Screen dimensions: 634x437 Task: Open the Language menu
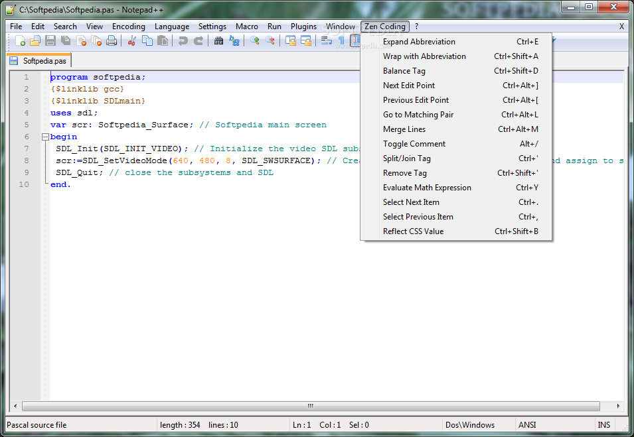point(172,27)
